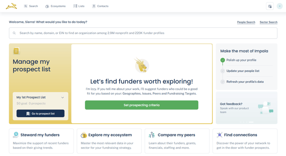Toggle the Refresh your profile's data checkmark

(x=222, y=82)
